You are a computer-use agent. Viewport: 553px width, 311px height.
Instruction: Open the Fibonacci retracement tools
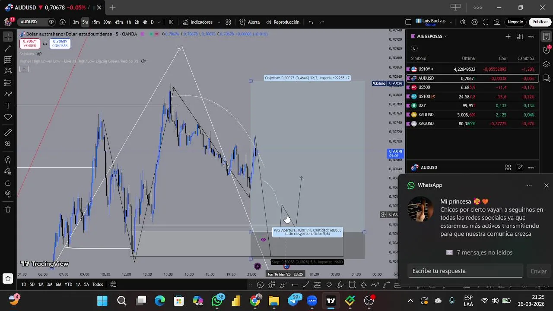click(8, 60)
